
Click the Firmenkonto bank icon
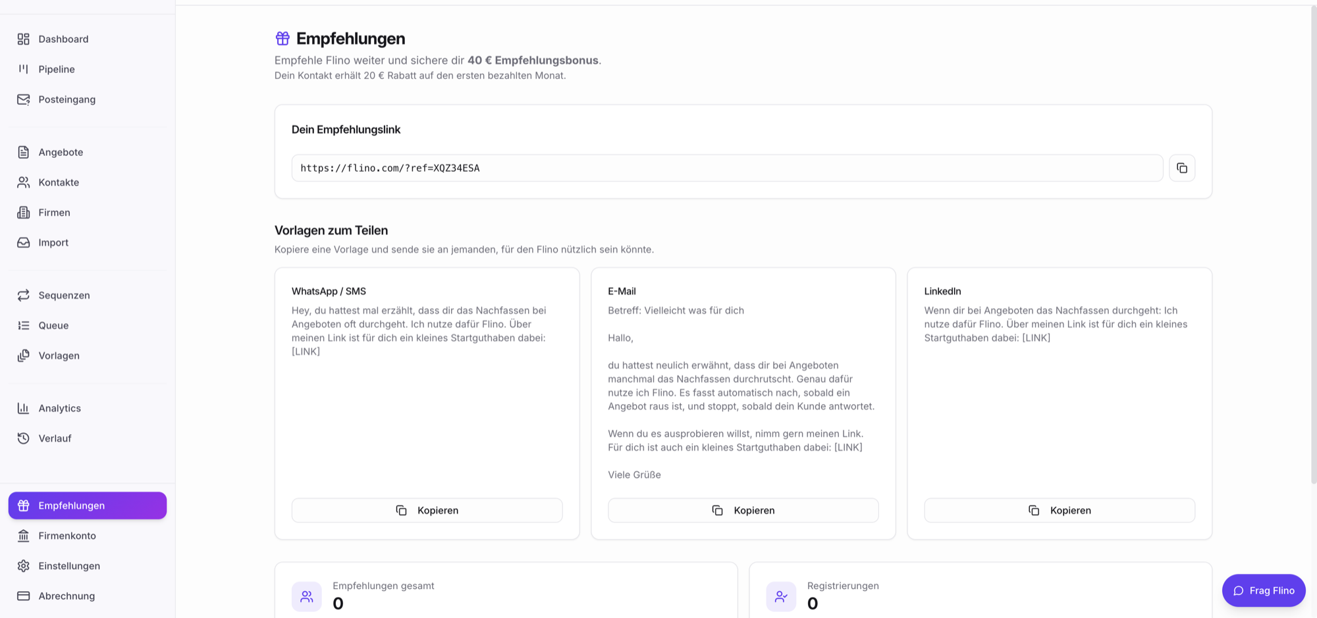point(24,536)
